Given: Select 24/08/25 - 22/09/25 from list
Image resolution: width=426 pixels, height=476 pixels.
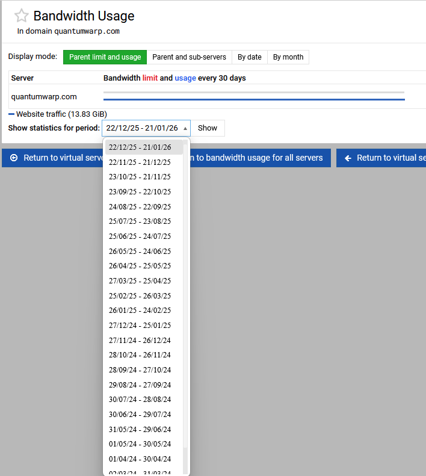Looking at the screenshot, I should coord(140,206).
